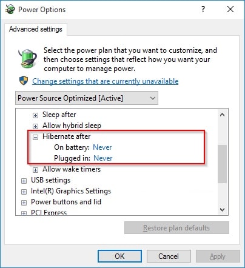Expand the Sleep after node
The image size is (245, 268).
click(x=35, y=115)
